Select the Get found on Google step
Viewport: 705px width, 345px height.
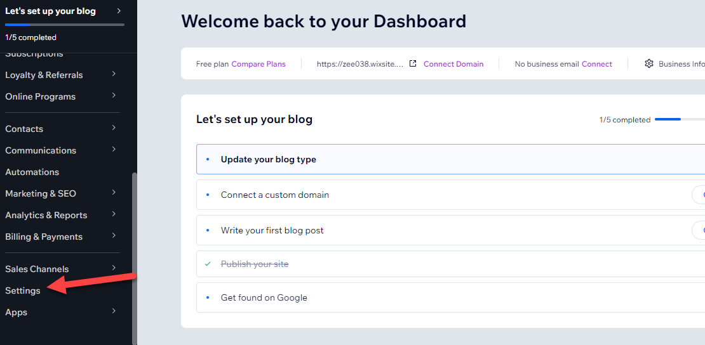click(450, 297)
